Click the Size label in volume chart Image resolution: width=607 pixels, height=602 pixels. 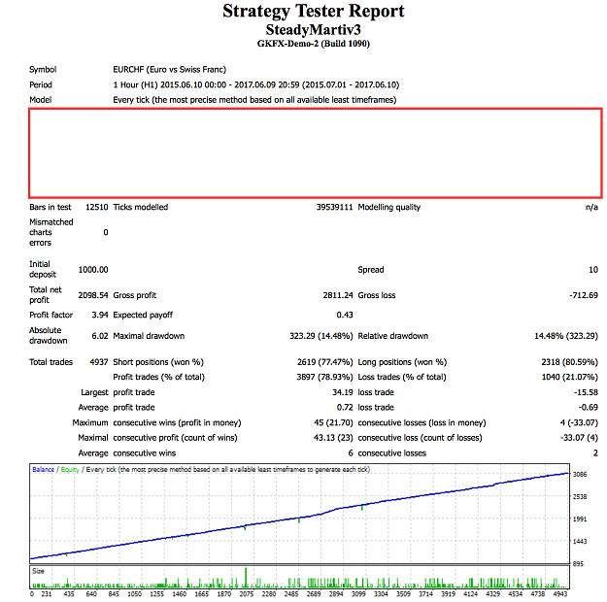click(x=38, y=571)
